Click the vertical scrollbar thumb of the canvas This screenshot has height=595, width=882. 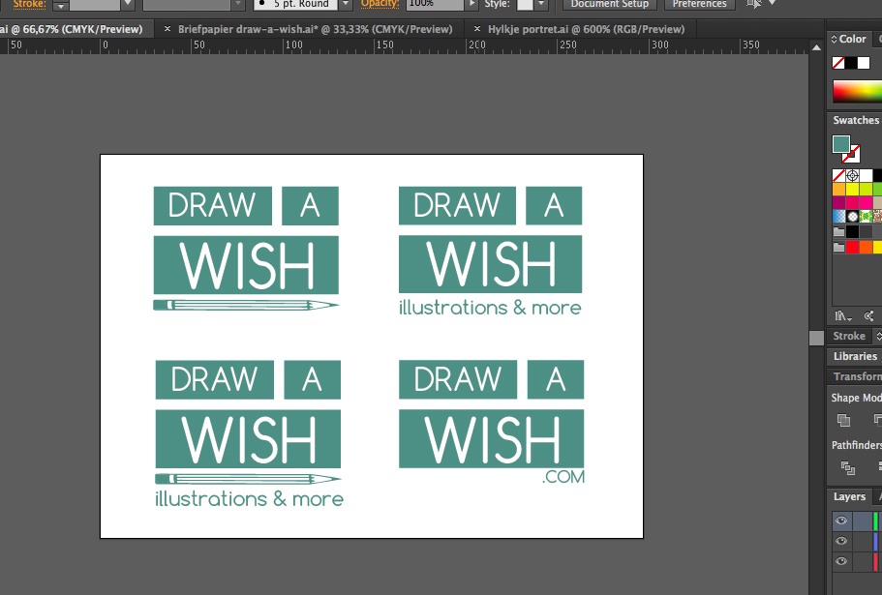tap(816, 338)
